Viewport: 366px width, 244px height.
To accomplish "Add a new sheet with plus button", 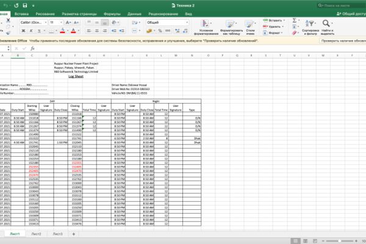I will tap(74, 234).
